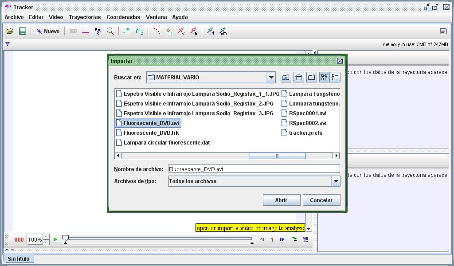The image size is (454, 266).
Task: Open the Archivos de tipo dropdown
Action: (336, 181)
